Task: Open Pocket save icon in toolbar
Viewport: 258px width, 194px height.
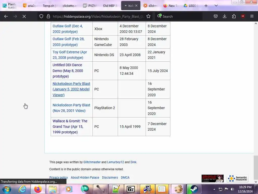Action: 216,16
